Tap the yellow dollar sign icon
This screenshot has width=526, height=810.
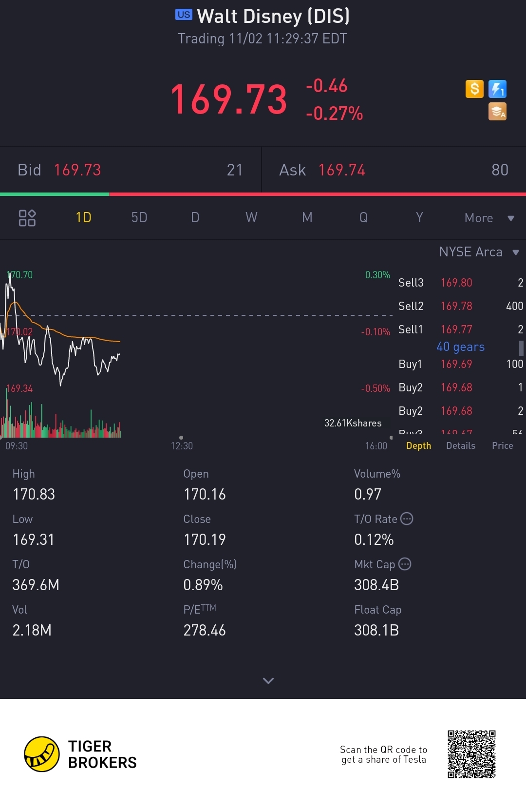(x=474, y=89)
